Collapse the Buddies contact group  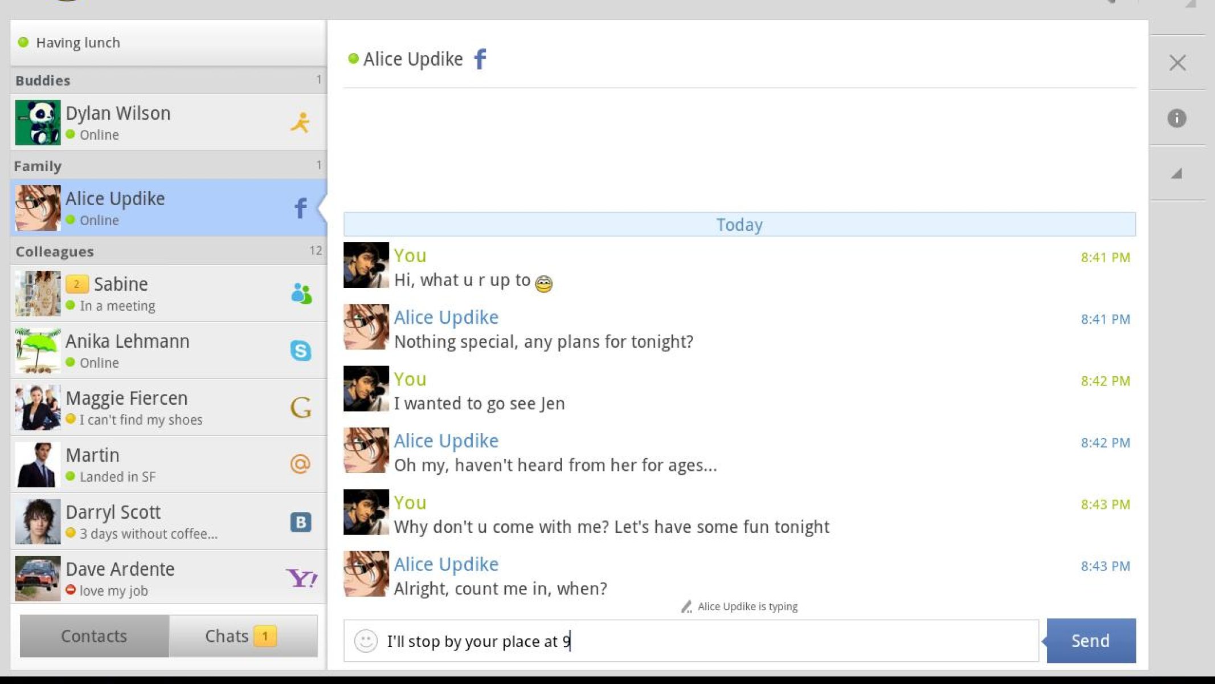click(x=168, y=80)
